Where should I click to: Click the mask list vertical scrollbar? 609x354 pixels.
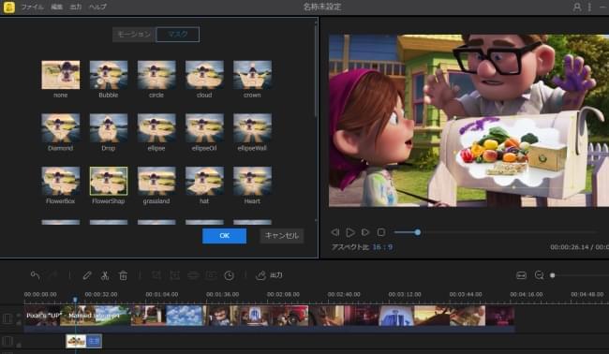316,70
